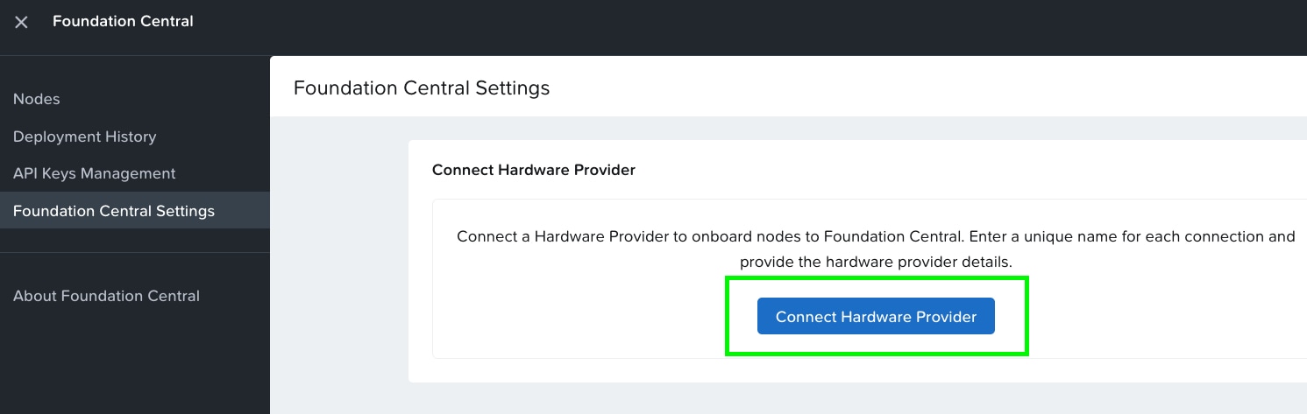
Task: Open the Nodes page
Action: point(37,99)
